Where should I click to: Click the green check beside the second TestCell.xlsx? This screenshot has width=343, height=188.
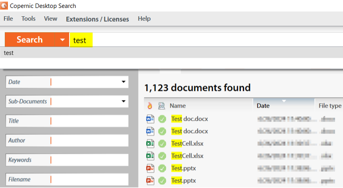[162, 156]
